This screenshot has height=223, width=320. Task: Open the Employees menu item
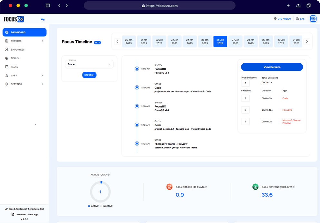click(x=24, y=50)
